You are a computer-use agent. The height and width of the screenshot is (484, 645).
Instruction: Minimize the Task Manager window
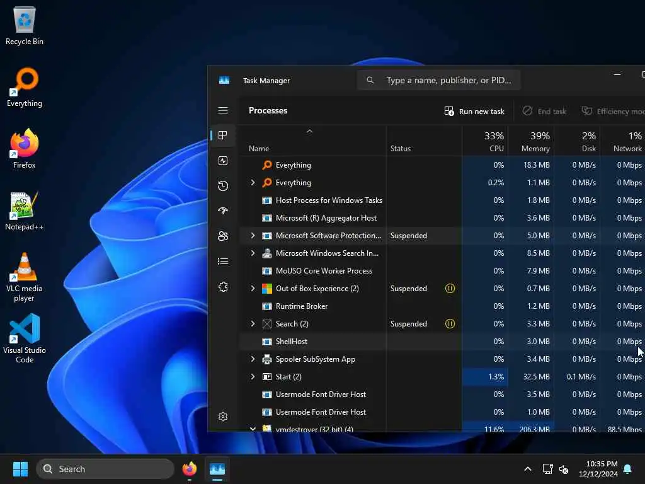[617, 75]
